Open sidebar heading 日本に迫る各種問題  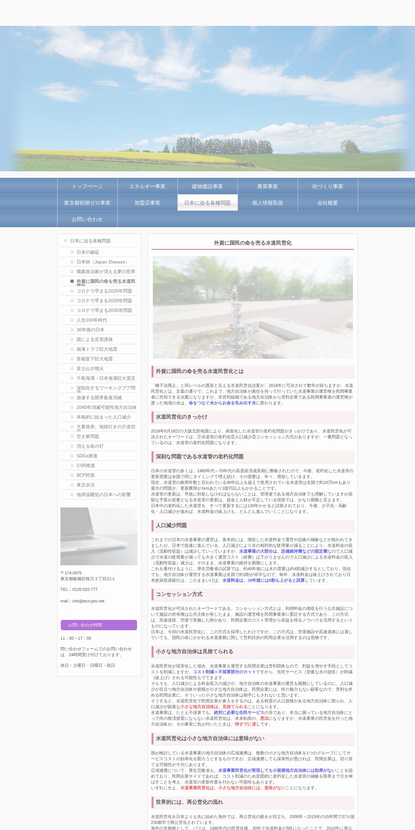[99, 241]
